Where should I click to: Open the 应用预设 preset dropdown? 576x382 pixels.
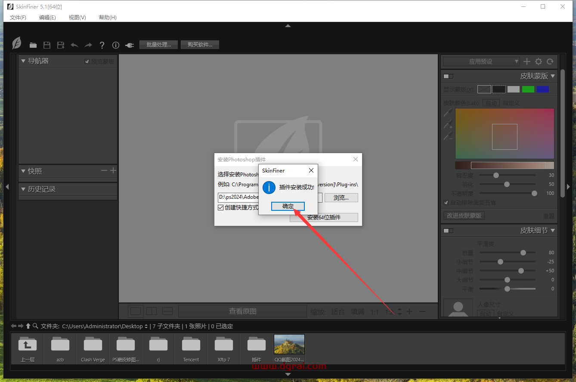[x=482, y=62]
